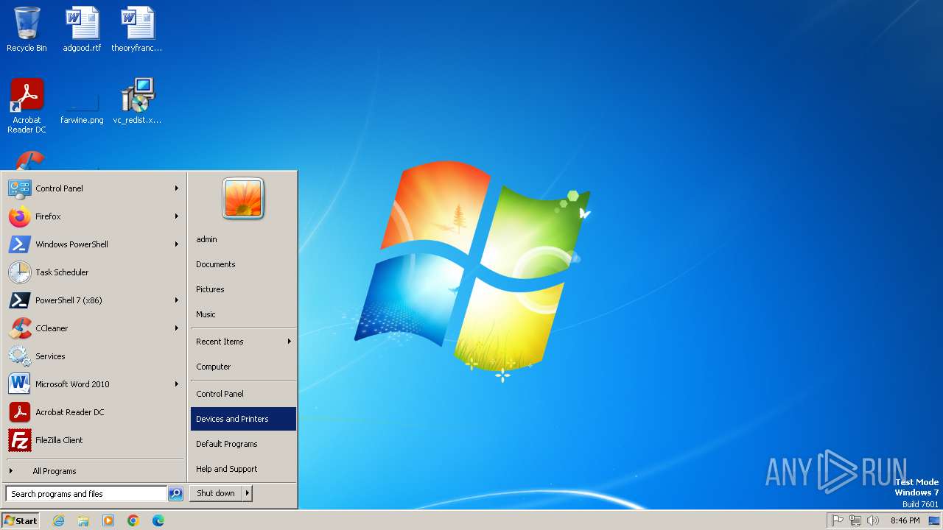The height and width of the screenshot is (530, 943).
Task: Open Google Chrome from taskbar
Action: [133, 520]
